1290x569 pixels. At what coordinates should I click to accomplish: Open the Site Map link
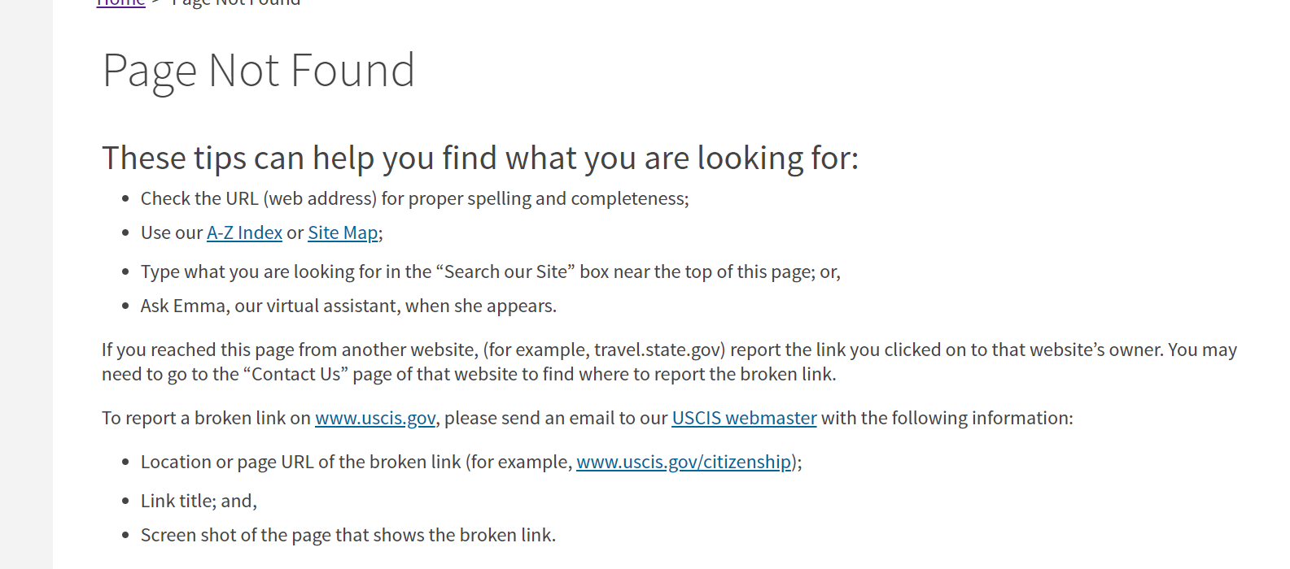pyautogui.click(x=343, y=233)
